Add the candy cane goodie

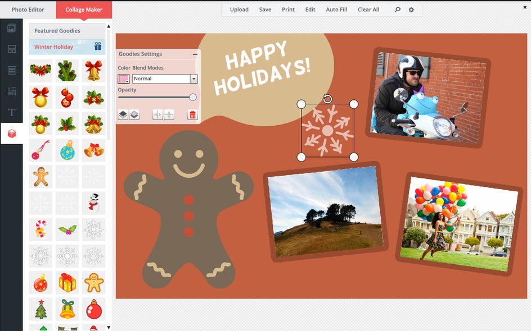click(40, 229)
